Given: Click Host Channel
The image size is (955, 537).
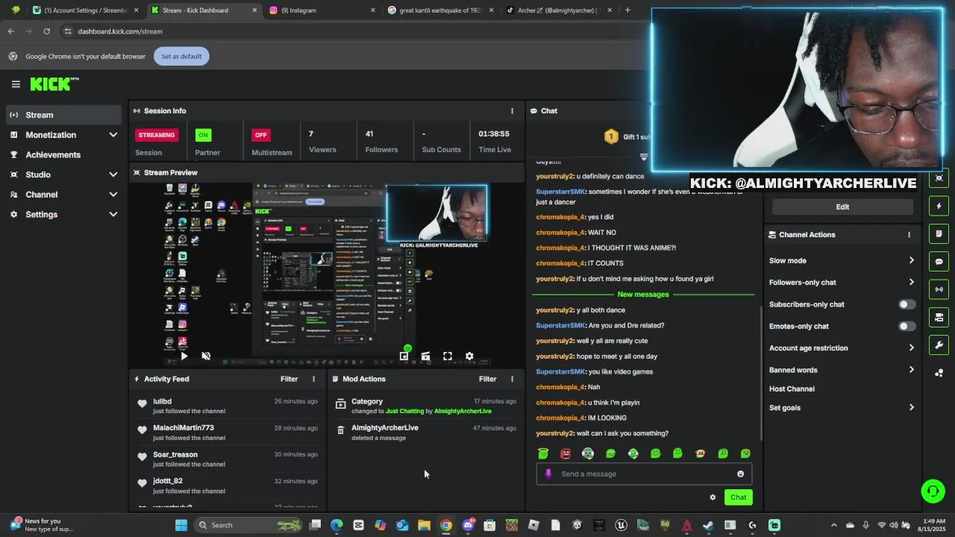Looking at the screenshot, I should [792, 389].
